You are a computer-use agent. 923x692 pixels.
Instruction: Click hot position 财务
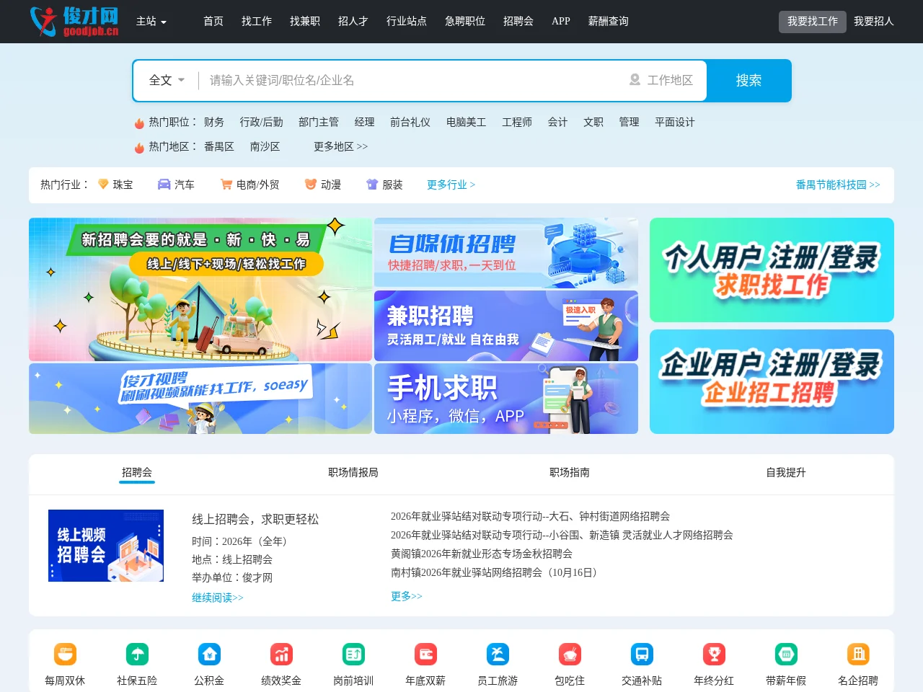click(214, 123)
